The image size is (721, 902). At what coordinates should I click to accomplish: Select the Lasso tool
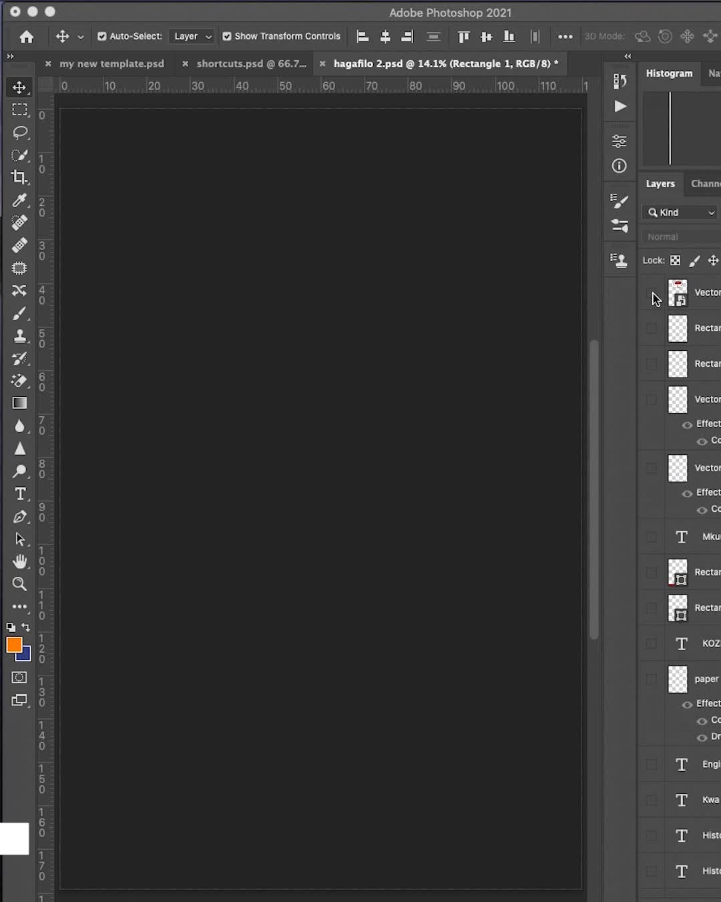19,132
